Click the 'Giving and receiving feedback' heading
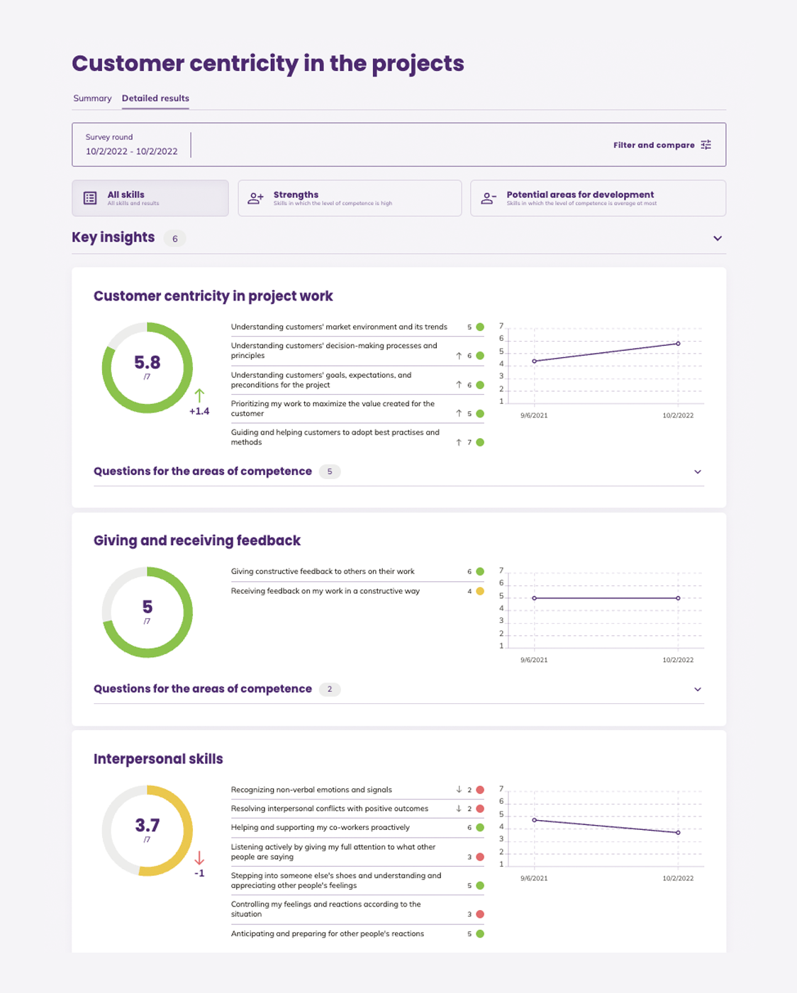This screenshot has width=797, height=993. (197, 541)
